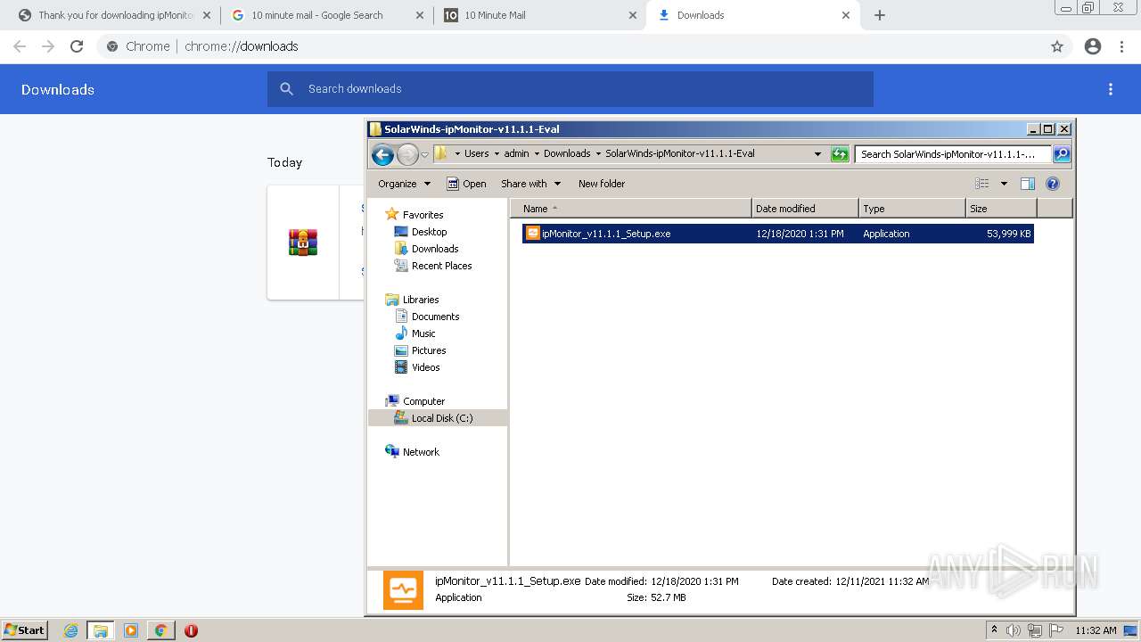The height and width of the screenshot is (642, 1141).
Task: Open Music library
Action: coord(423,333)
